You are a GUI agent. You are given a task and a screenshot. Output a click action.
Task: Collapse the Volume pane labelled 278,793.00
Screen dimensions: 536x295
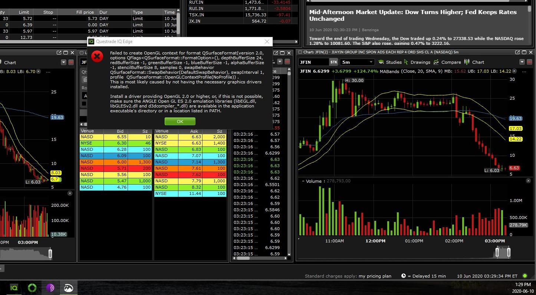tap(303, 181)
